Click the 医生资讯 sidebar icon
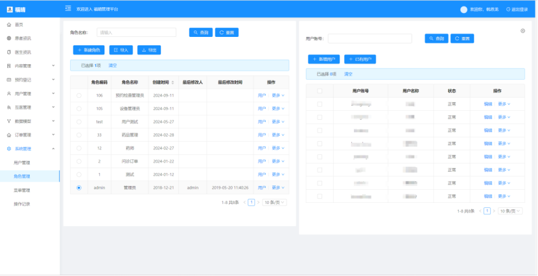 (x=8, y=52)
